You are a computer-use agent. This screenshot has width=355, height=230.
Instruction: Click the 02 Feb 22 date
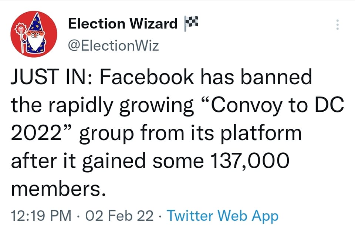coord(119,216)
